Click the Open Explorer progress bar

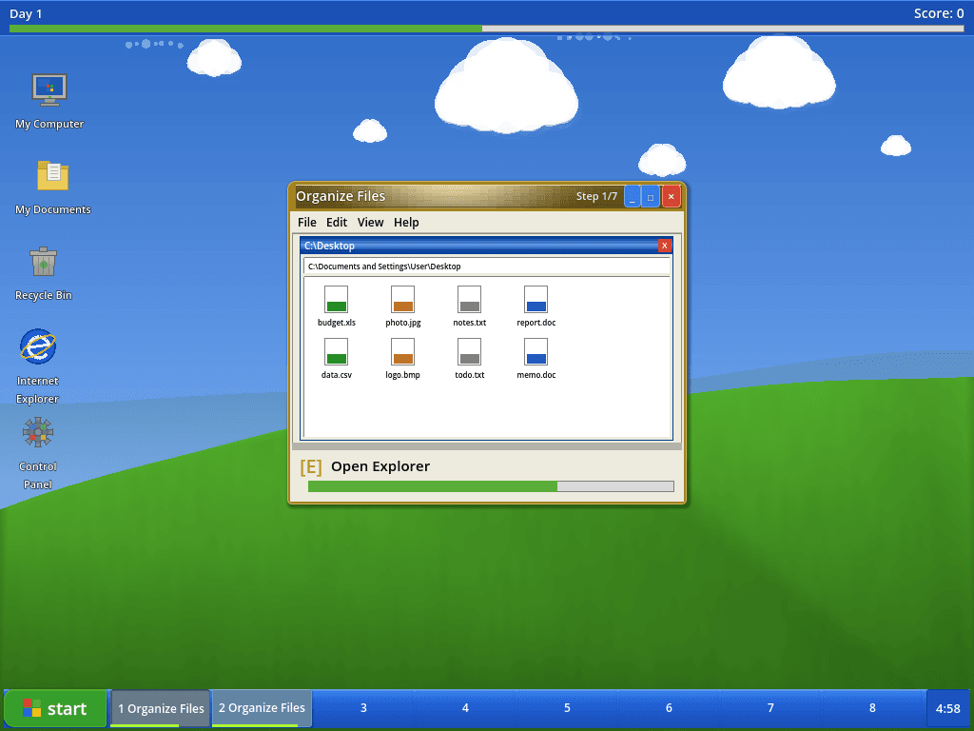pyautogui.click(x=491, y=486)
